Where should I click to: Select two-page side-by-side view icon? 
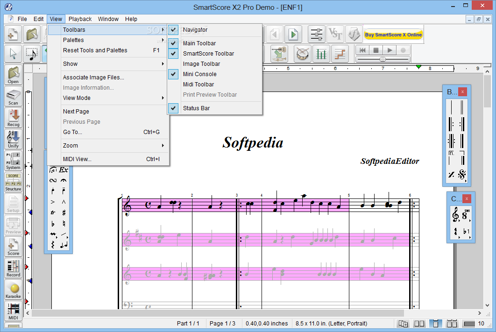[419, 324]
